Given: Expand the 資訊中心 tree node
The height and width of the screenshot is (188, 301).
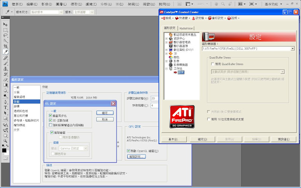Looking at the screenshot, I should tap(166, 39).
